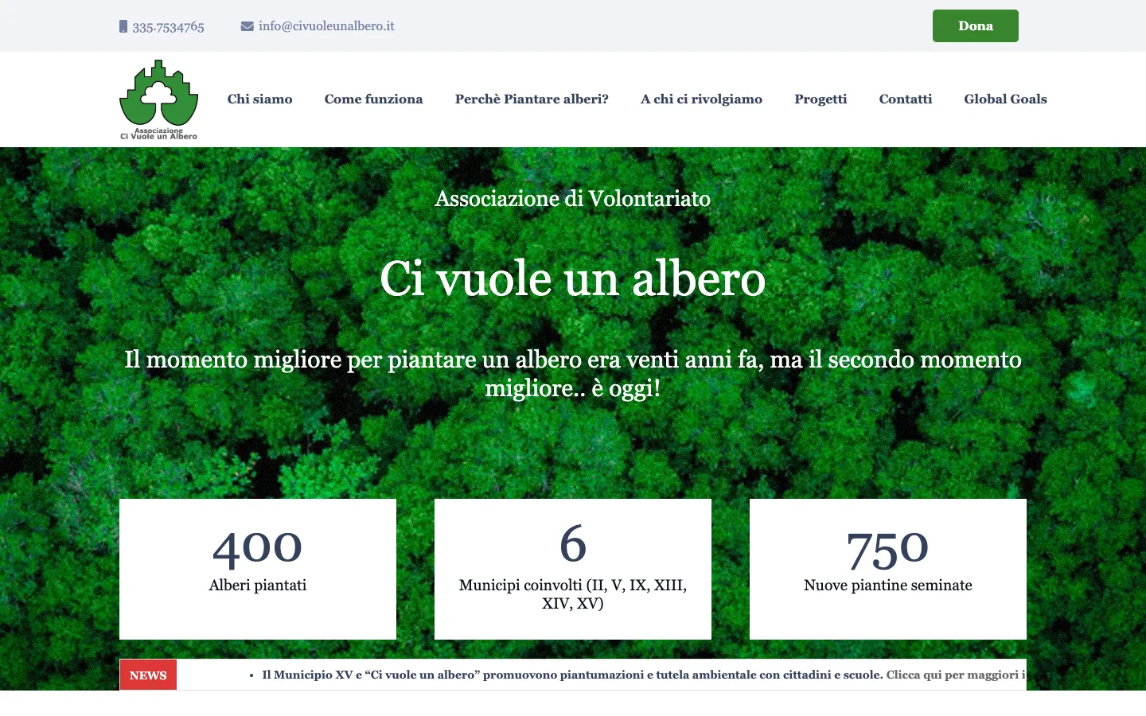This screenshot has height=716, width=1146.
Task: Open the Progetti menu item
Action: [x=821, y=99]
